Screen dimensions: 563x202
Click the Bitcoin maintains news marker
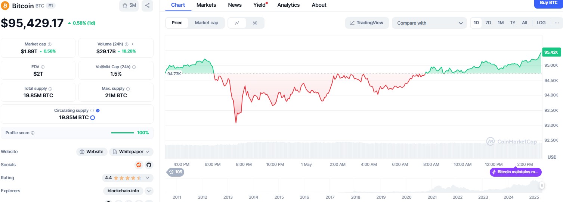(516, 172)
